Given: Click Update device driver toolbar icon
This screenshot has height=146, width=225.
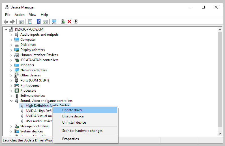Looking at the screenshot, I should 63,22.
